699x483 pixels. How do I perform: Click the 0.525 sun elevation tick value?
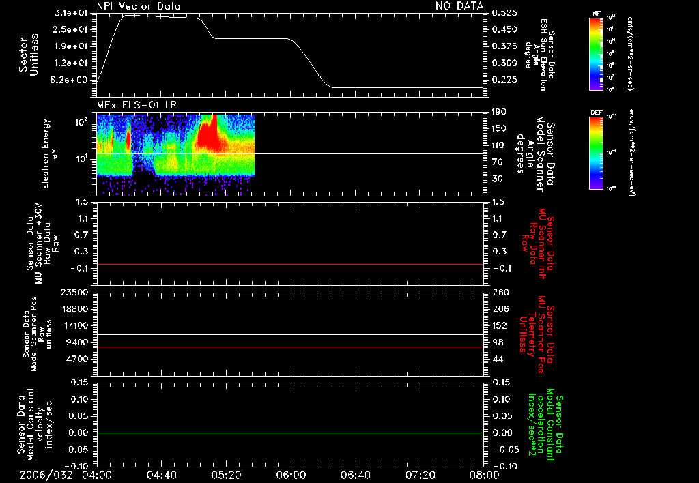504,13
